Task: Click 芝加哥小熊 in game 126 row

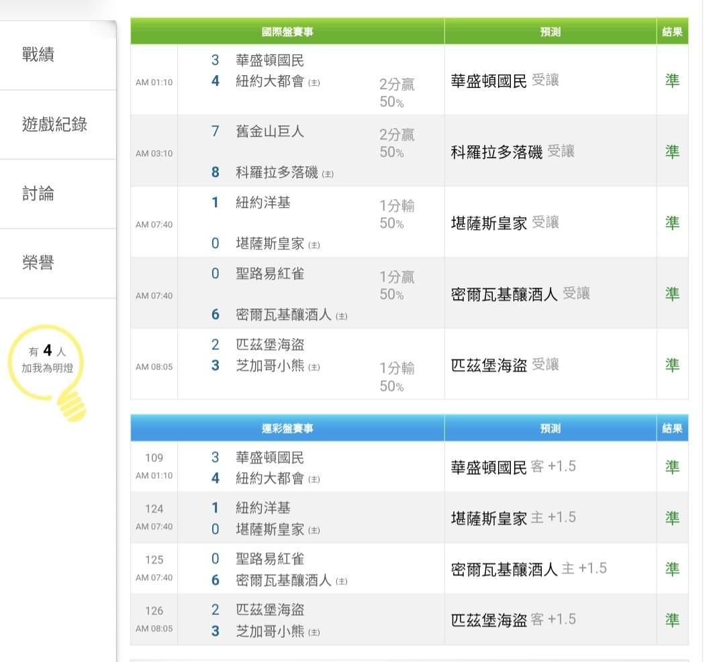Action: 270,631
